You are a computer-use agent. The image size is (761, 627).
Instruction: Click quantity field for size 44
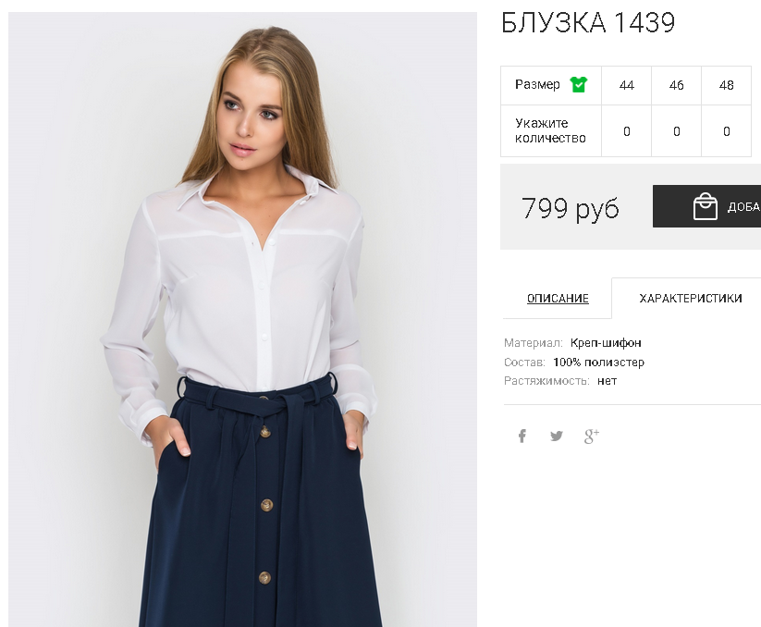(x=627, y=131)
